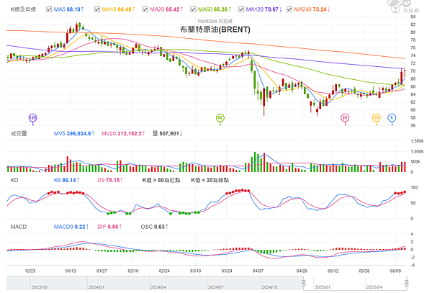This screenshot has height=293, width=432.
Task: Click the MA5 68.10 value label
Action: (69, 9)
